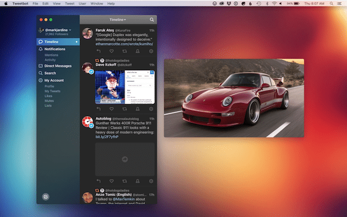
Task: Click the Direct Messages inbox icon
Action: pyautogui.click(x=41, y=66)
